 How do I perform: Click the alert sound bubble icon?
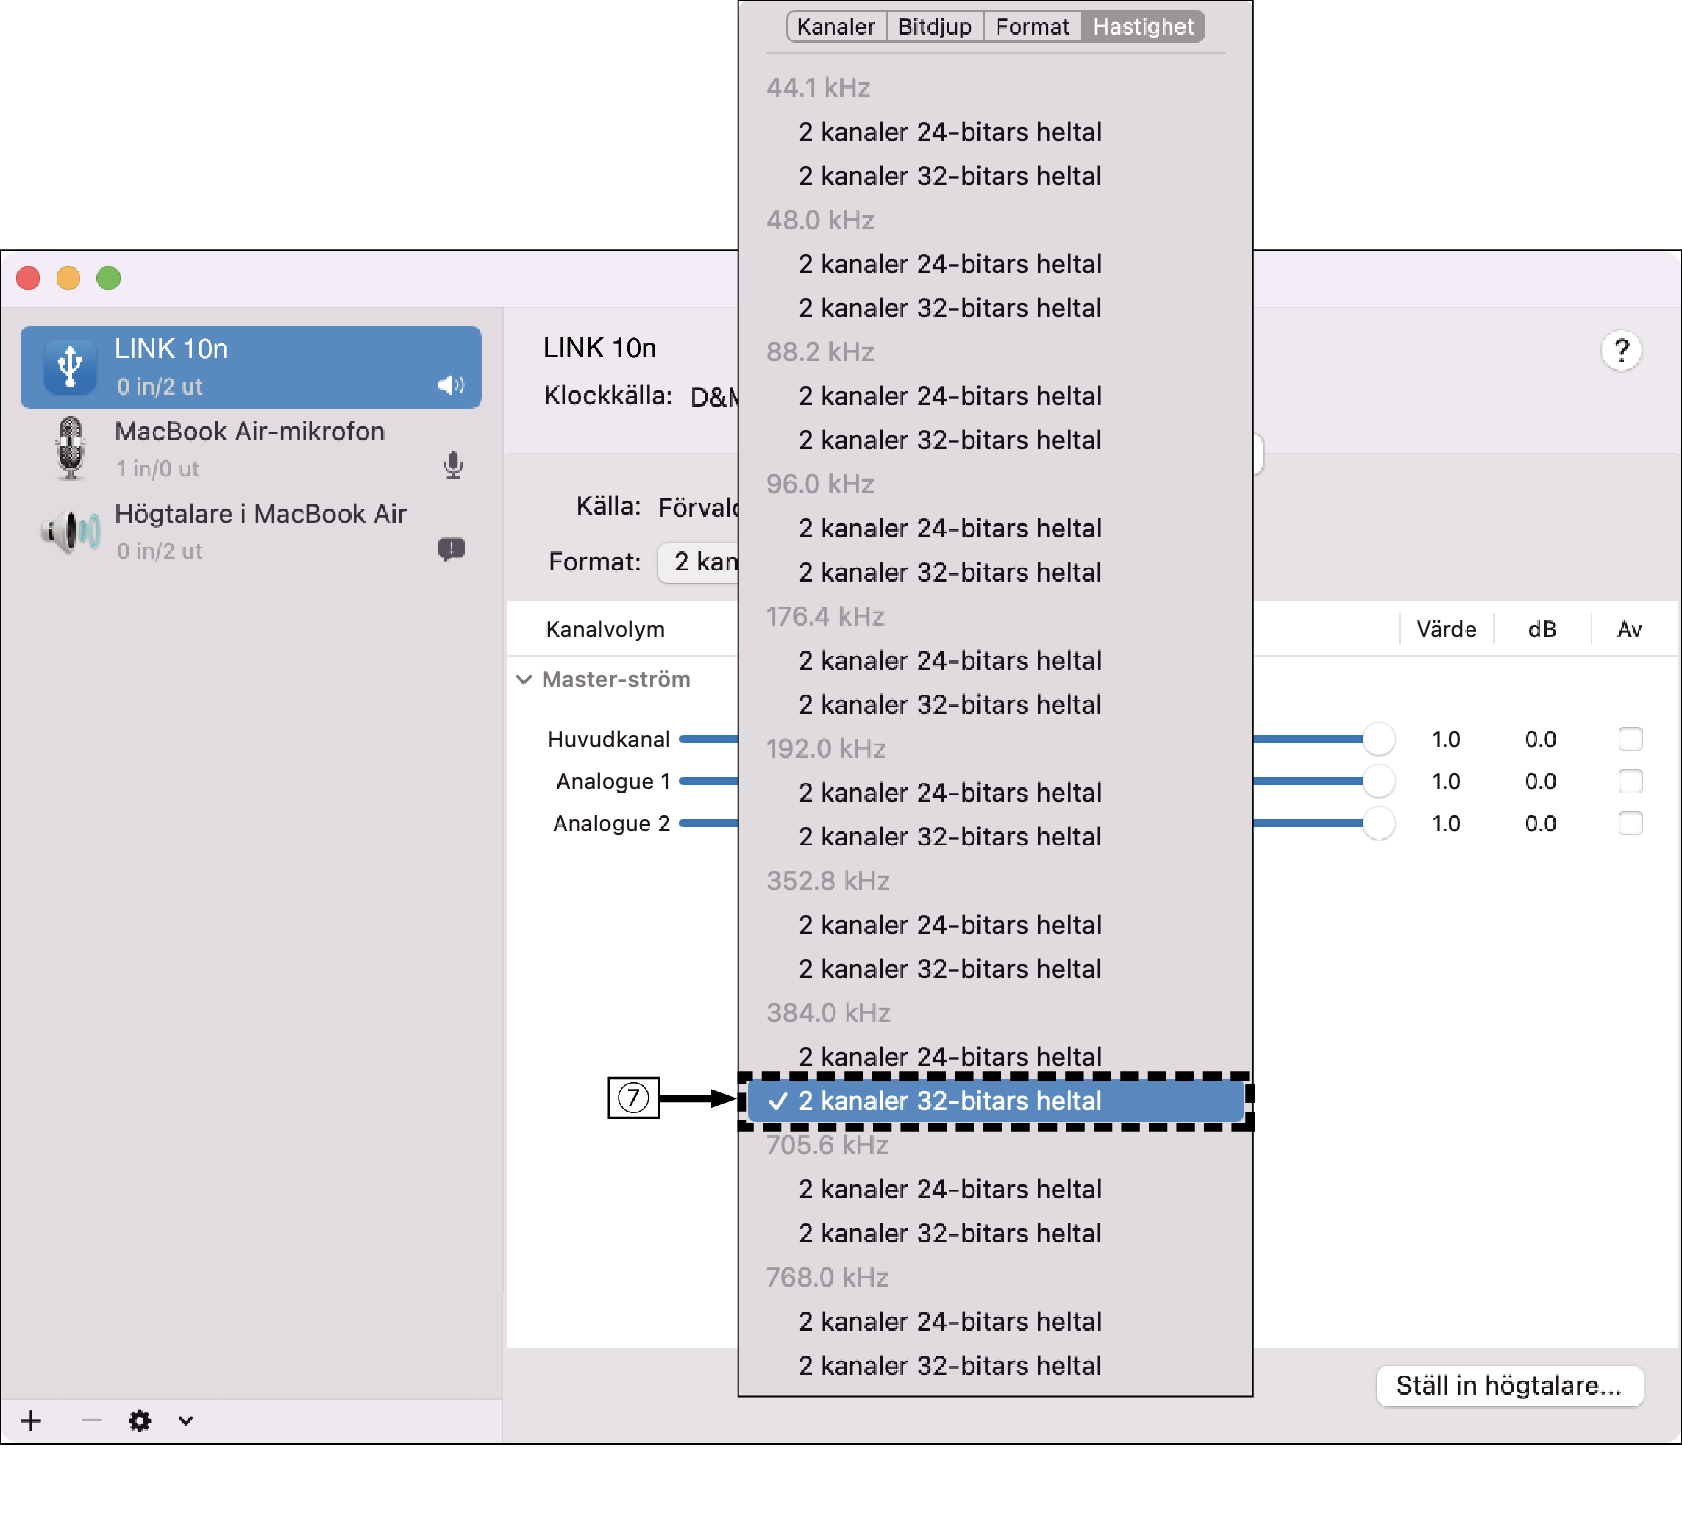click(452, 548)
